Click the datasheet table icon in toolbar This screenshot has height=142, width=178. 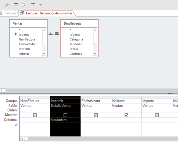33,5
